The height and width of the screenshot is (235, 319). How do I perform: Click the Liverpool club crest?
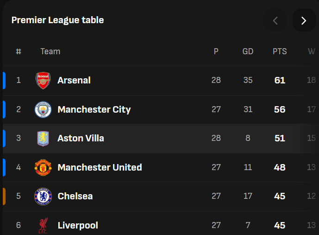coord(43,226)
